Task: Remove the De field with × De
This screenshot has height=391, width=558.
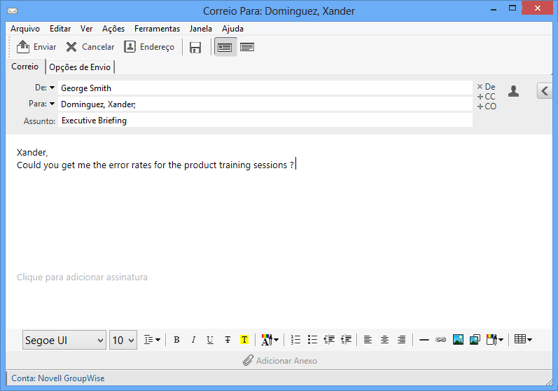Action: tap(486, 86)
